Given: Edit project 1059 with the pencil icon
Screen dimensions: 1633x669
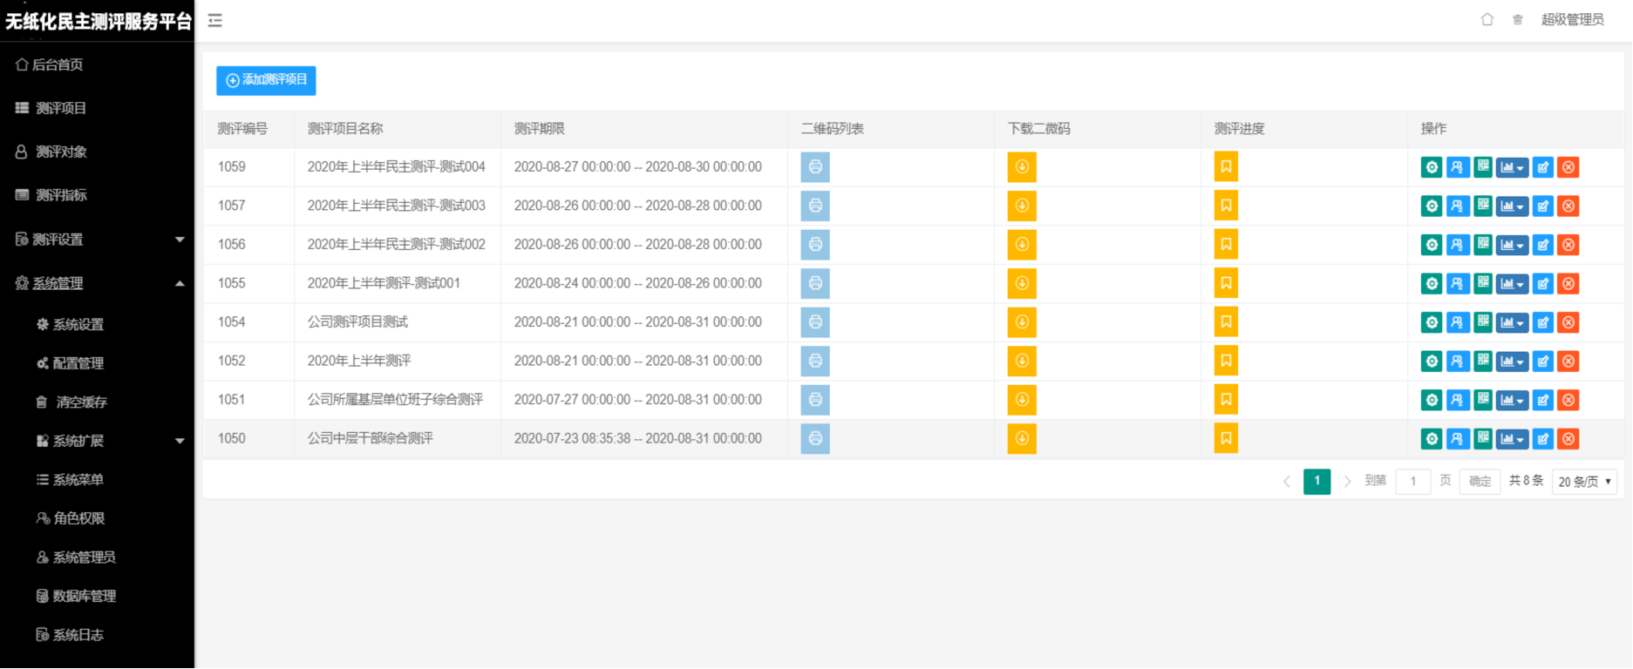Looking at the screenshot, I should [x=1543, y=167].
